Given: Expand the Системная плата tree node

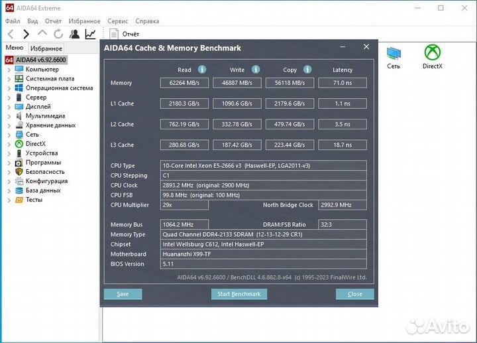Looking at the screenshot, I should tap(9, 79).
